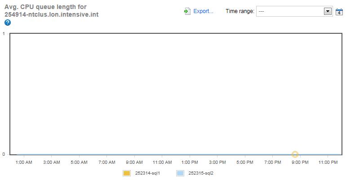Screen dimensions: 346x180
Task: Click the blue 252315-sql2 legend swatch
Action: pos(180,173)
